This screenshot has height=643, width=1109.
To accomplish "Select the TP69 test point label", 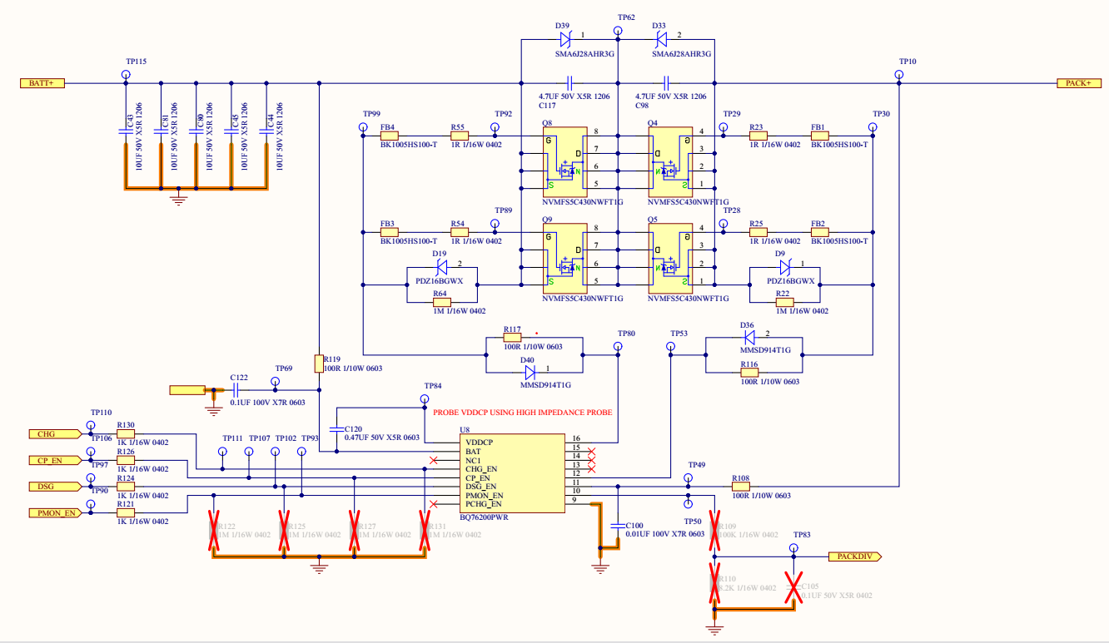I will pos(284,368).
